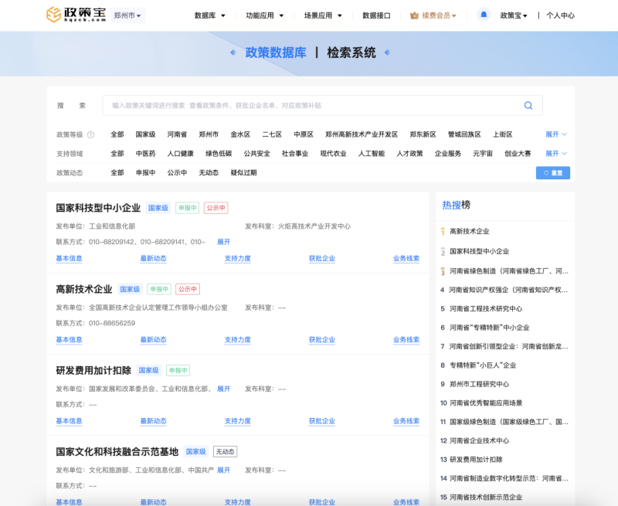The image size is (618, 506).
Task: Open the 数据库 menu
Action: (x=209, y=15)
